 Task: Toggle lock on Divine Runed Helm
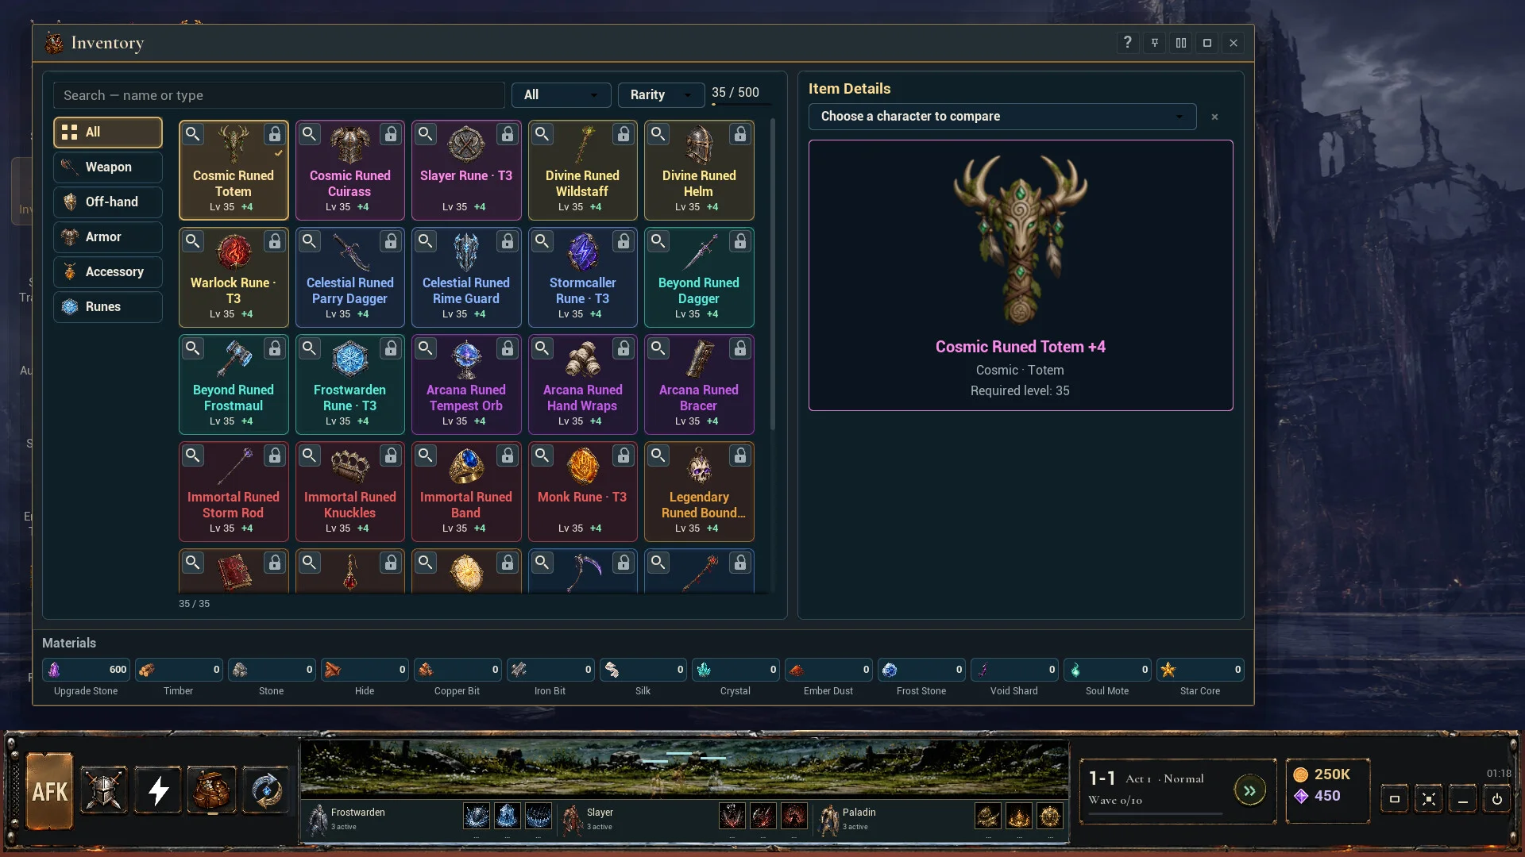click(739, 134)
